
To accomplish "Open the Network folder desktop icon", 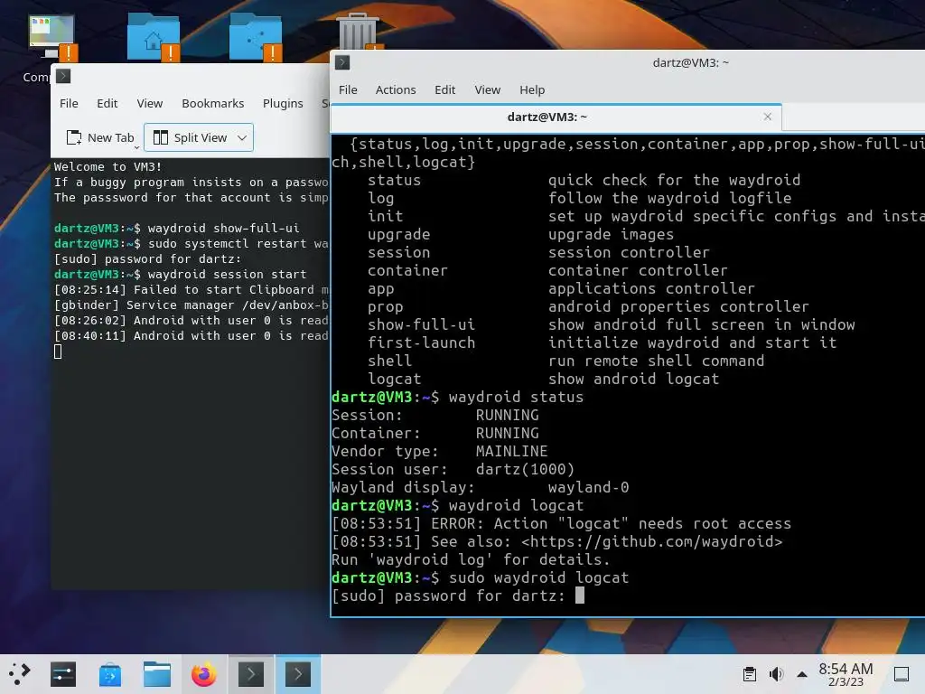I will (x=256, y=36).
